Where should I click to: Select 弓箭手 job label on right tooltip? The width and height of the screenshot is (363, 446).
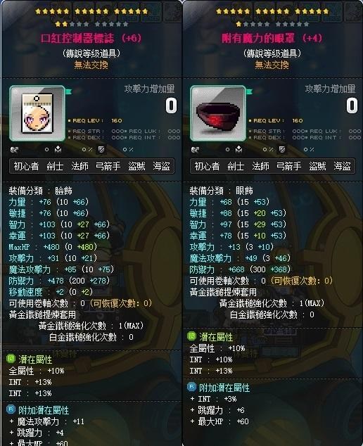pyautogui.click(x=288, y=166)
